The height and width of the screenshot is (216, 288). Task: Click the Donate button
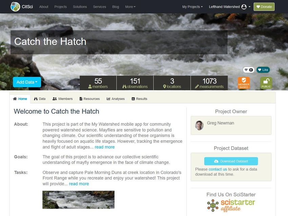[x=264, y=7]
